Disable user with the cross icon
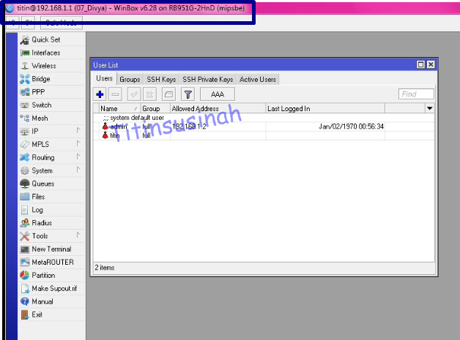Screen dimensions: 460x340 coord(149,94)
